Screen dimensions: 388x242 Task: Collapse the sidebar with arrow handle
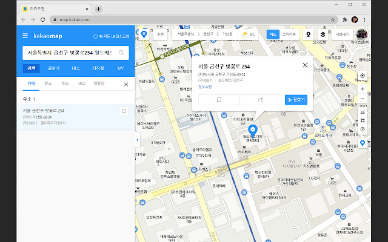tap(138, 140)
